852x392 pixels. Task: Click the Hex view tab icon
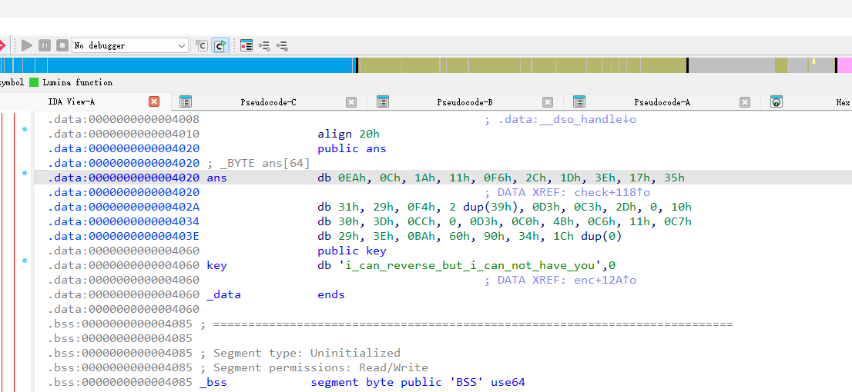tap(777, 102)
